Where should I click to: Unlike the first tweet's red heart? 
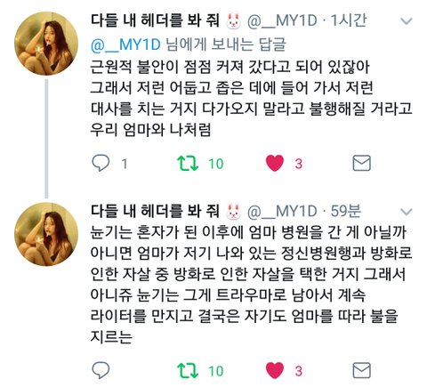275,163
